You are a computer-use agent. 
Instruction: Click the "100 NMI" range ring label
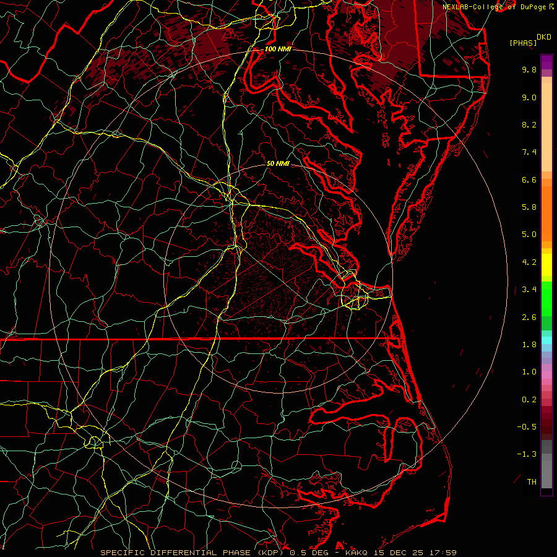coord(278,49)
